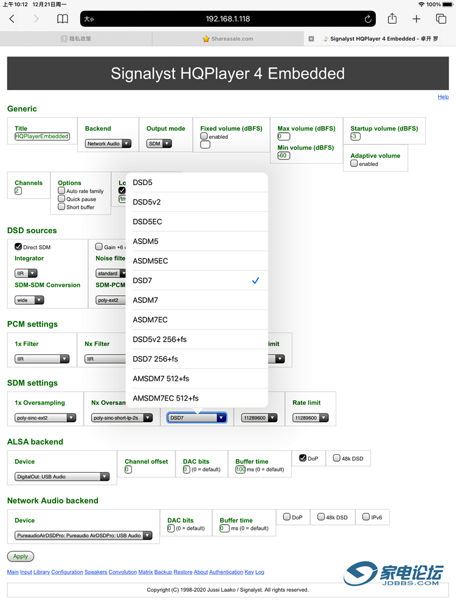
Task: Open the share sheet icon
Action: click(392, 18)
